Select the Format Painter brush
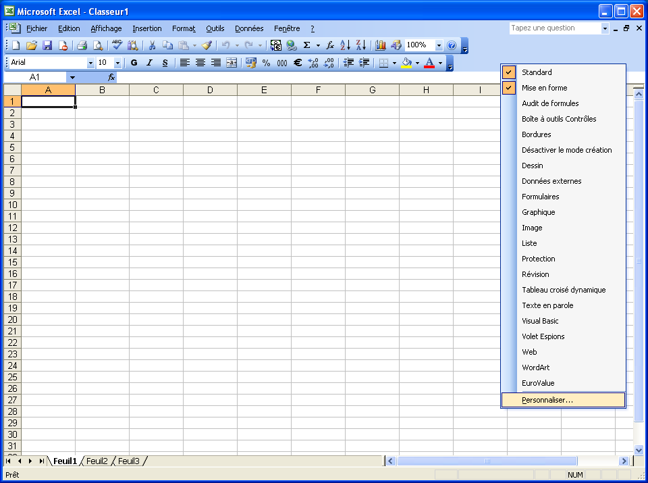Viewport: 648px width, 483px height. tap(207, 45)
